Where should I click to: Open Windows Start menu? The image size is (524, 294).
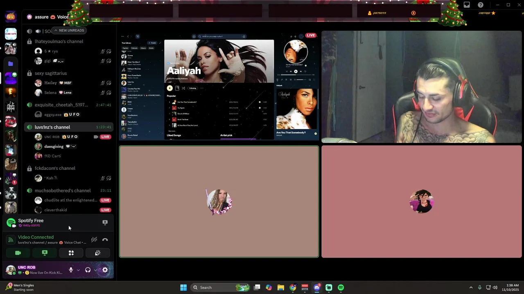click(183, 287)
